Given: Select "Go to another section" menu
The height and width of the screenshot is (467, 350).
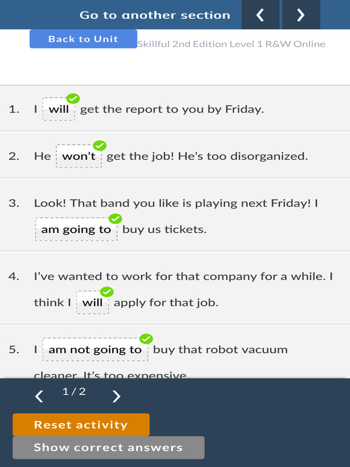Looking at the screenshot, I should [155, 15].
